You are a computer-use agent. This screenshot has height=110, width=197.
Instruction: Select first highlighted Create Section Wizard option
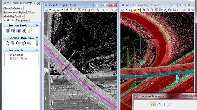point(153,105)
